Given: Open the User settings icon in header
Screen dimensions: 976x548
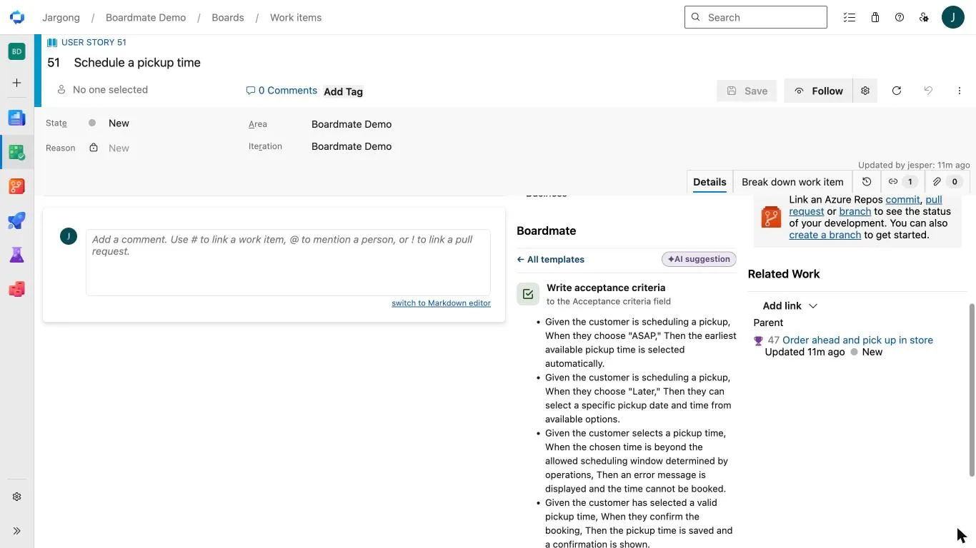Looking at the screenshot, I should [925, 17].
